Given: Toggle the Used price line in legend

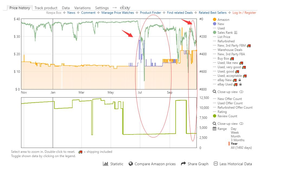Looking at the screenshot, I should tap(221, 28).
